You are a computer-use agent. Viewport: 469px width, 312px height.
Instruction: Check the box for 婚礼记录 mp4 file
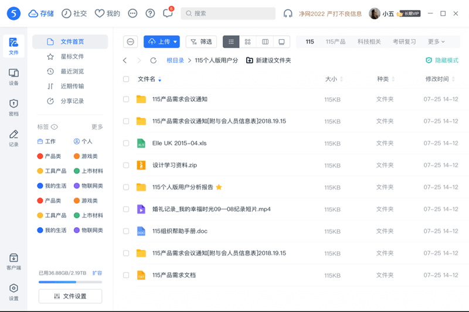click(126, 209)
